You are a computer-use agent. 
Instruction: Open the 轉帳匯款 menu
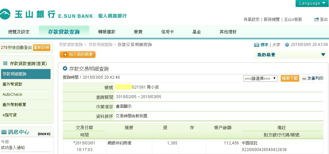[107, 32]
